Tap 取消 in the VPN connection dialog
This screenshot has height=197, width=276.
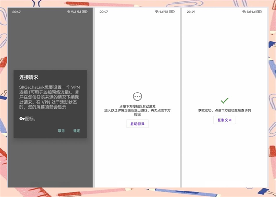pyautogui.click(x=61, y=130)
